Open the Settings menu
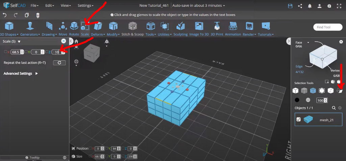346x161 pixels. point(85,5)
